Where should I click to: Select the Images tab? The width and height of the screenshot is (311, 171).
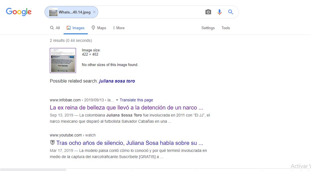tap(75, 28)
